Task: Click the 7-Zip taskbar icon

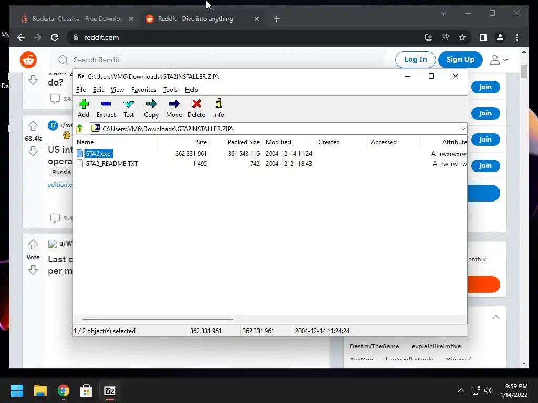Action: point(109,390)
